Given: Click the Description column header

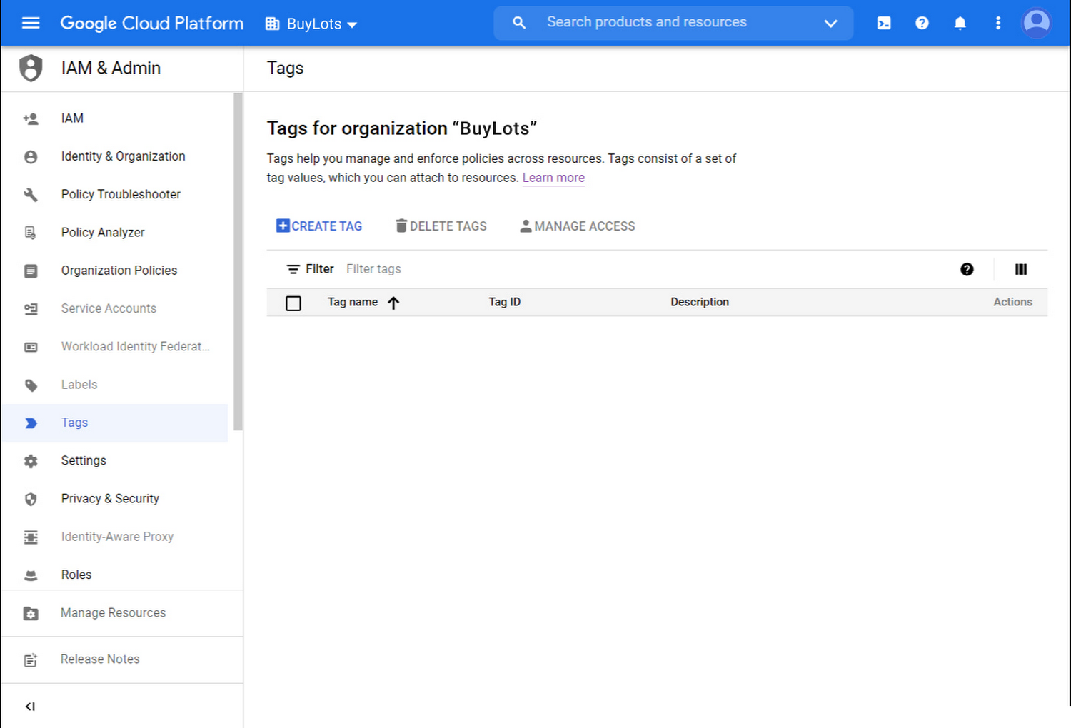Looking at the screenshot, I should point(700,302).
